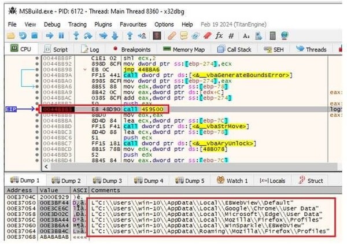Select the Dump 5 tab
Viewport: 347px width, 244px height.
pos(190,180)
